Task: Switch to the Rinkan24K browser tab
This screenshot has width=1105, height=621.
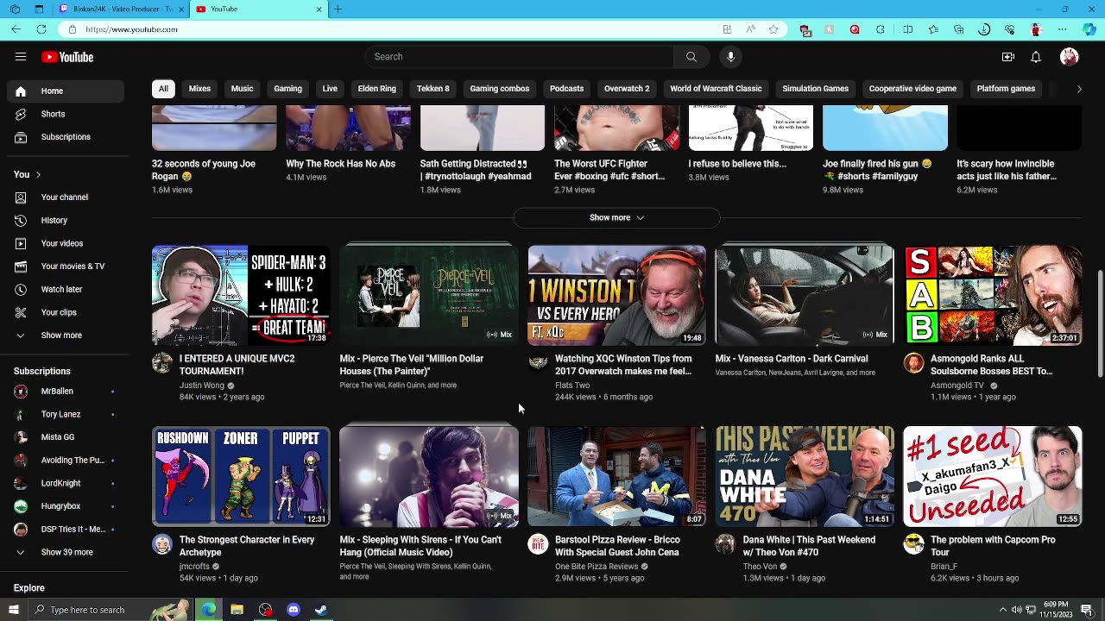Action: (x=121, y=9)
